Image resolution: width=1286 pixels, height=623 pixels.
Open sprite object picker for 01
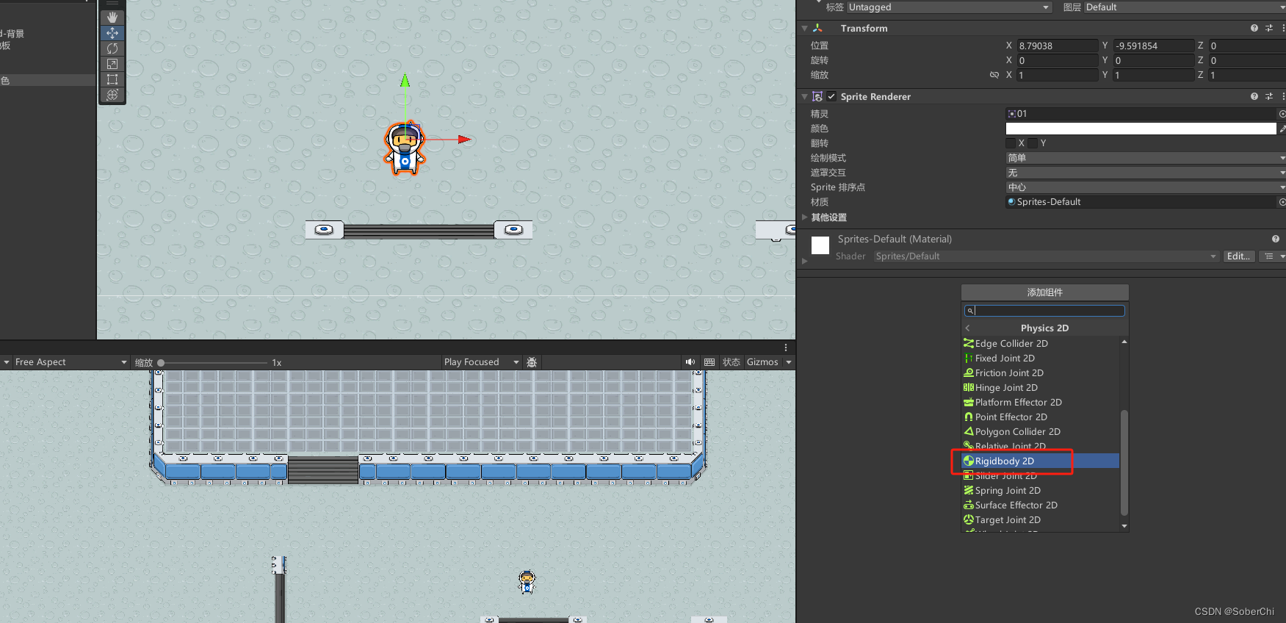[1282, 114]
